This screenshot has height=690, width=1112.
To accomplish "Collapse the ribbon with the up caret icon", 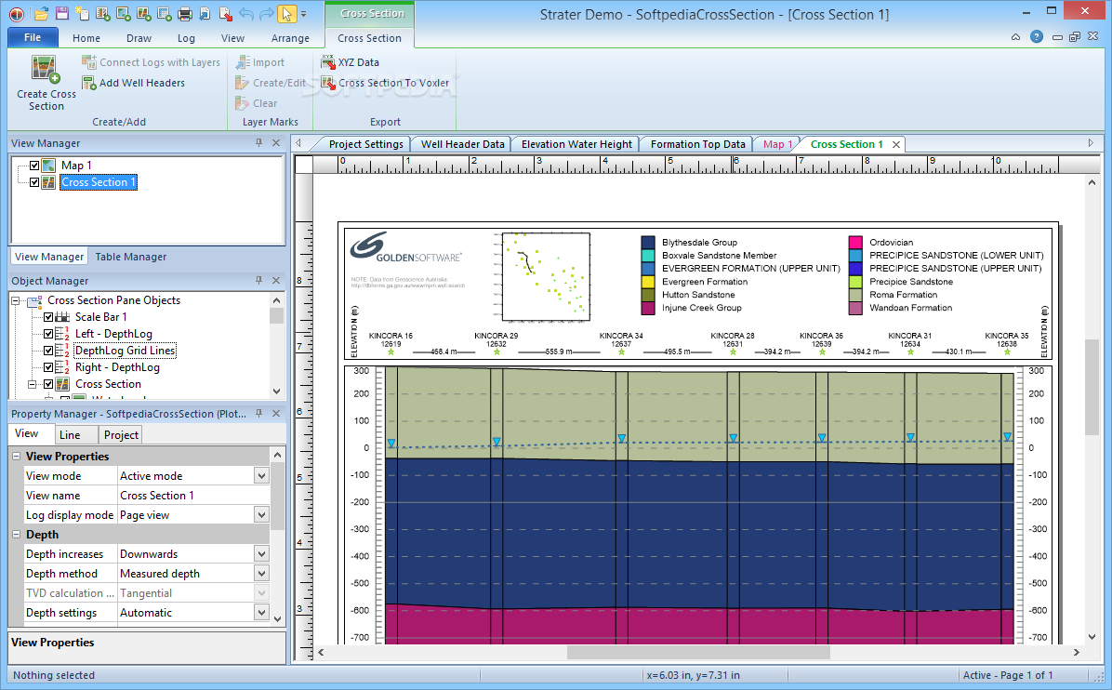I will point(1015,37).
